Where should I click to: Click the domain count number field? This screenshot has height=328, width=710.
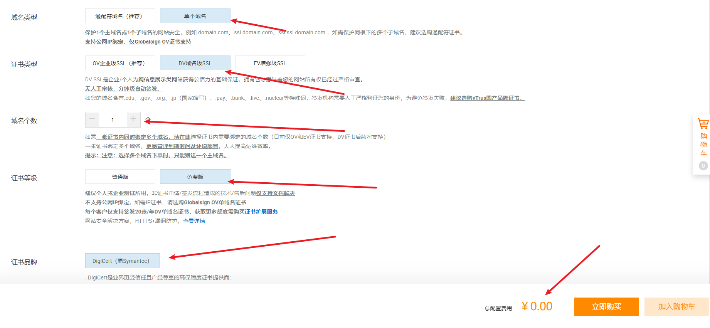coord(113,120)
